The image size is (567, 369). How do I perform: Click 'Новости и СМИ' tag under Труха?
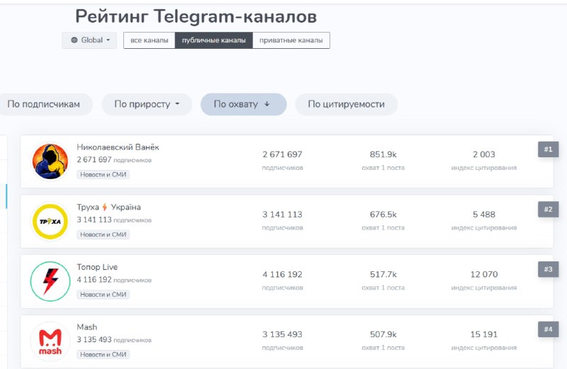103,234
